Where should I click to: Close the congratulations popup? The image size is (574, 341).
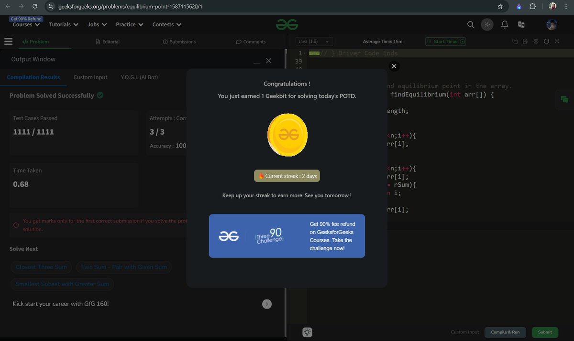[394, 66]
